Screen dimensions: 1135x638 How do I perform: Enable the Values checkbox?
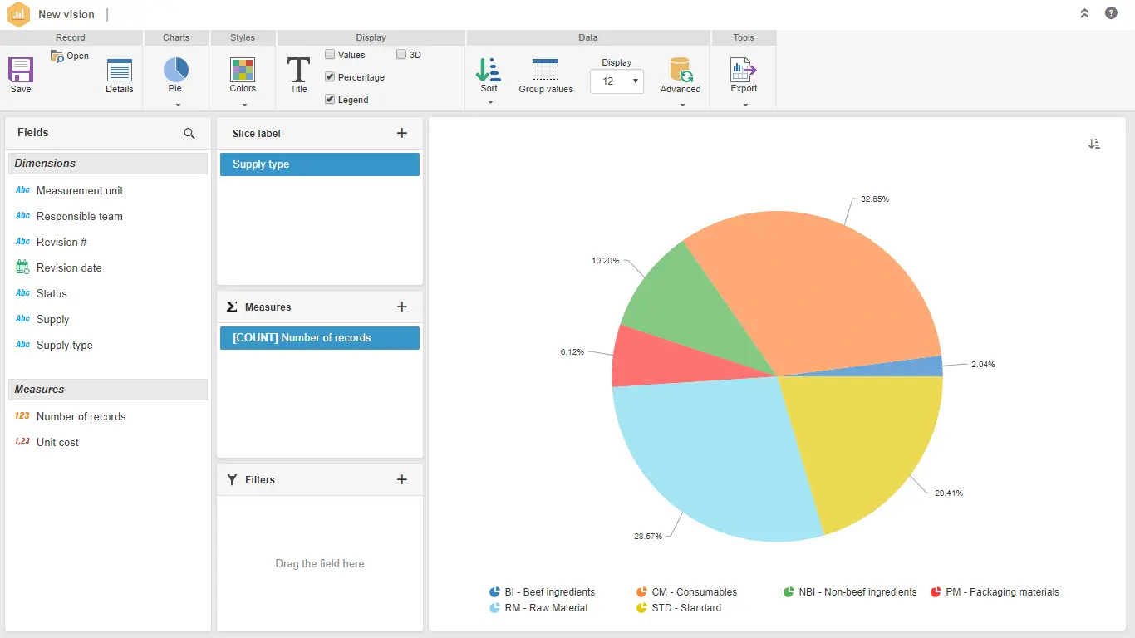point(330,55)
